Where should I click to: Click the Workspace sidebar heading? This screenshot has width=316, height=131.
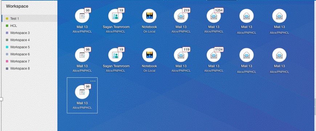coord(17,6)
